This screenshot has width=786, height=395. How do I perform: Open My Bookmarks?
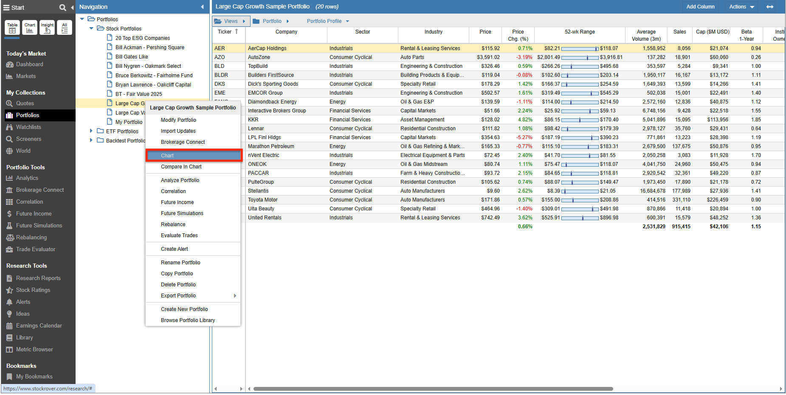coord(34,377)
